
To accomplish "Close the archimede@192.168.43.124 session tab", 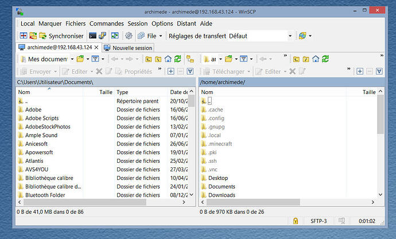I will coord(96,48).
